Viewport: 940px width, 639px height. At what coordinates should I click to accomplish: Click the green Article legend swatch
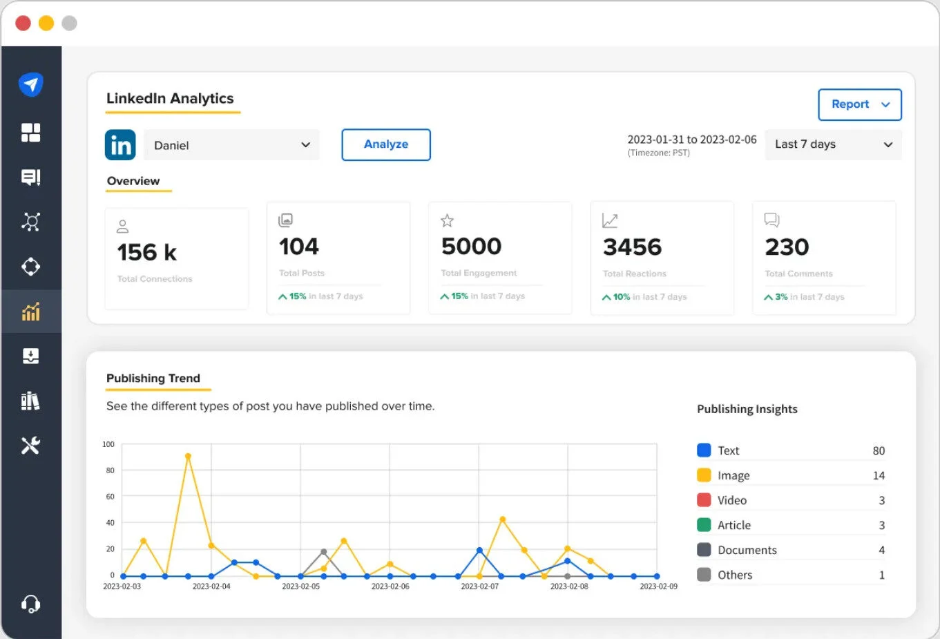pyautogui.click(x=704, y=525)
